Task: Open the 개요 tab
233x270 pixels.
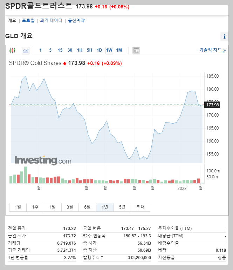Action: pyautogui.click(x=12, y=20)
